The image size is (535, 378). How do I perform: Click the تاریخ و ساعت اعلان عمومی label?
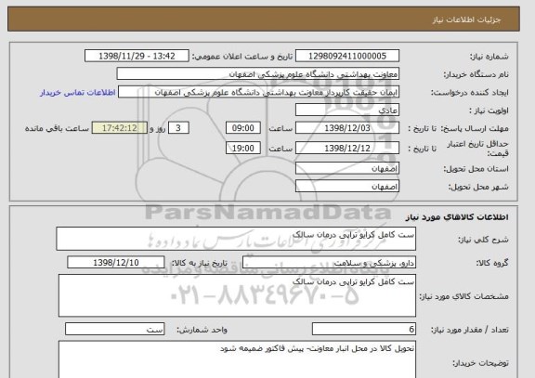pos(242,57)
